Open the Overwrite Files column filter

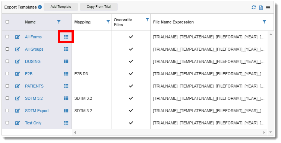tap(147, 19)
